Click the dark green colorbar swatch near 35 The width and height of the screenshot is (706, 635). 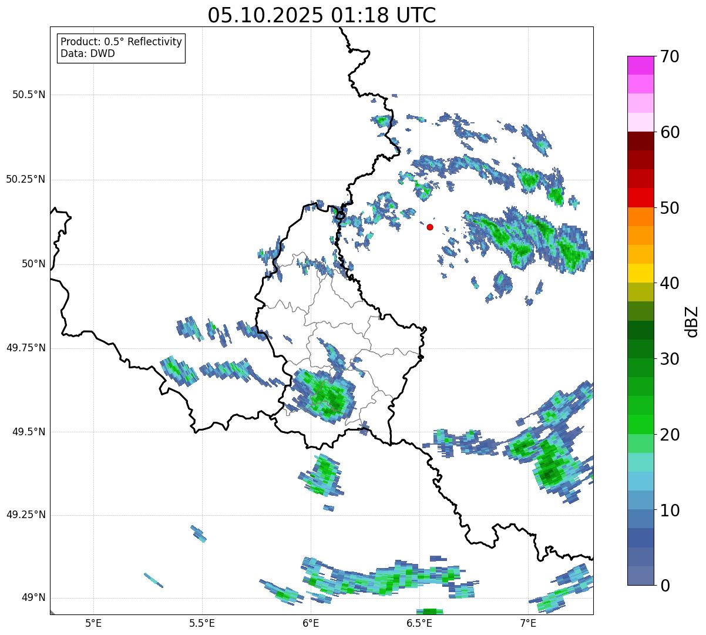click(x=640, y=330)
